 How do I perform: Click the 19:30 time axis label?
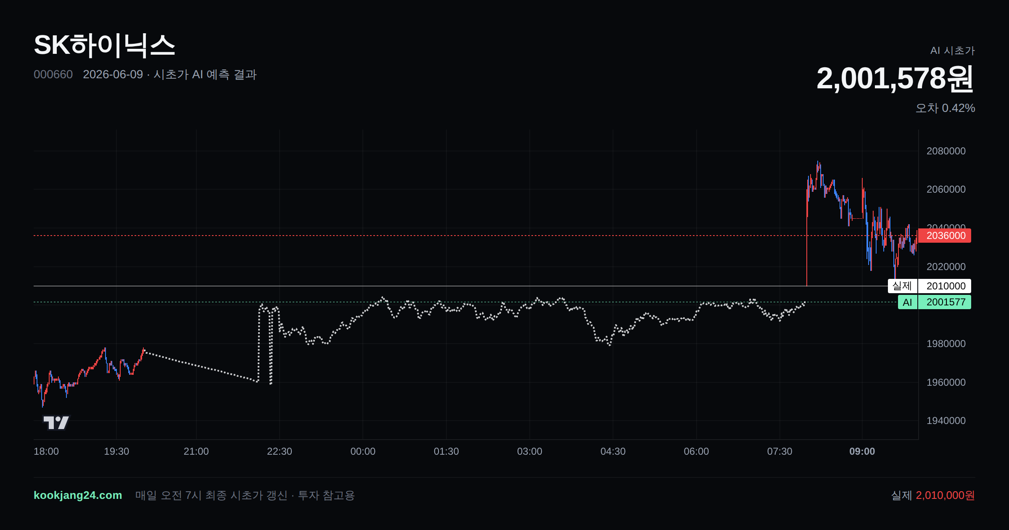116,451
